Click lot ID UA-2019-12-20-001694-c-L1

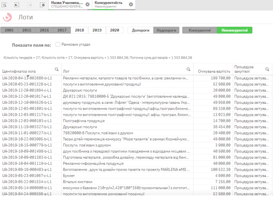[x=27, y=90]
